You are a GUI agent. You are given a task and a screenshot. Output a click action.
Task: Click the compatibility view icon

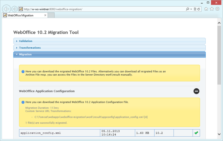195,9
